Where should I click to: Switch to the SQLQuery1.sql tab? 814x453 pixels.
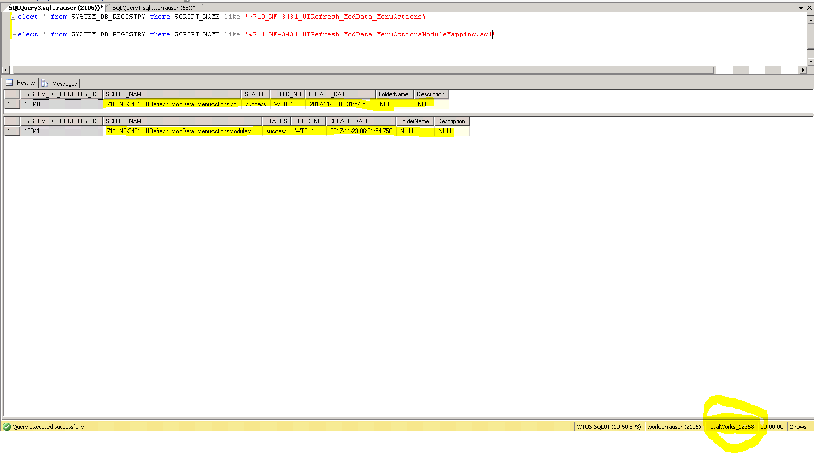[154, 8]
